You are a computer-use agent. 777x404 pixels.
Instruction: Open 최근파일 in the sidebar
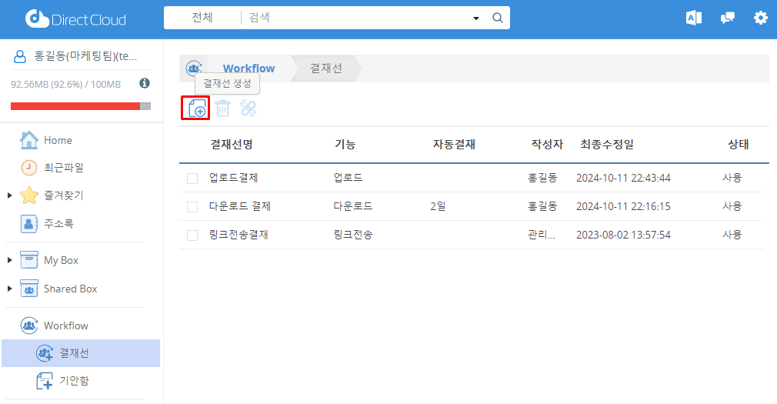(x=63, y=168)
